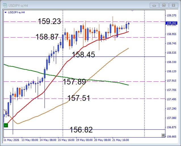Click the green minus box on chart
181x146 pixels.
(6, 125)
